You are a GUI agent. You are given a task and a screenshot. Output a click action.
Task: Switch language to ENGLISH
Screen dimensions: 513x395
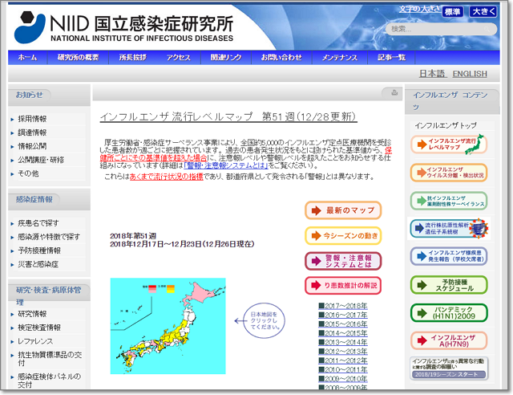pos(469,74)
